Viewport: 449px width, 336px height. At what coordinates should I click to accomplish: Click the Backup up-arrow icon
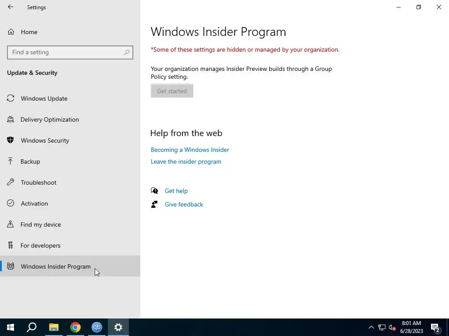pyautogui.click(x=11, y=161)
